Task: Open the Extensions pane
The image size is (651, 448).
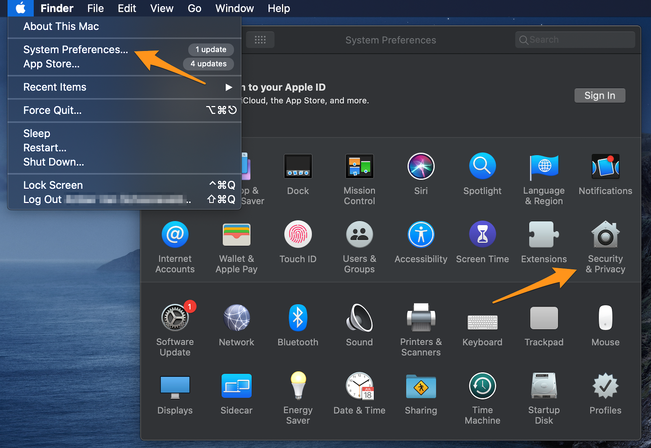Action: click(x=544, y=243)
